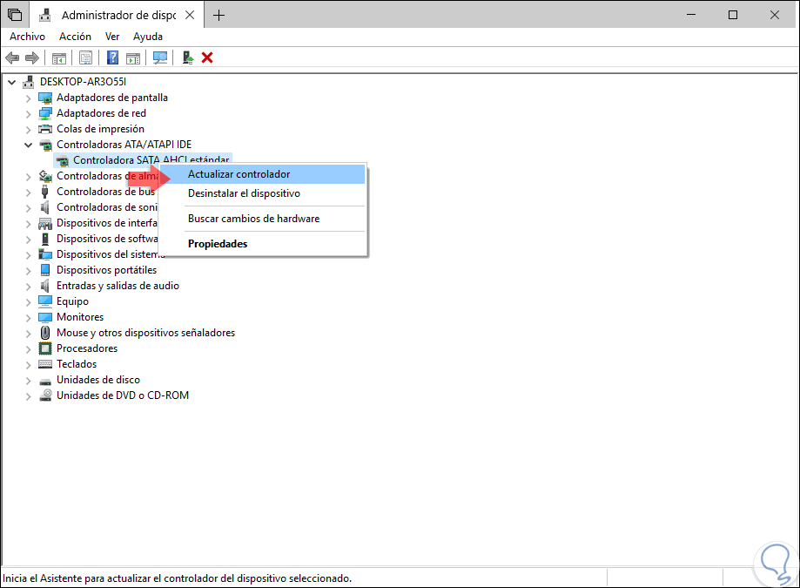Open the Ayuda menu
800x588 pixels.
click(148, 37)
